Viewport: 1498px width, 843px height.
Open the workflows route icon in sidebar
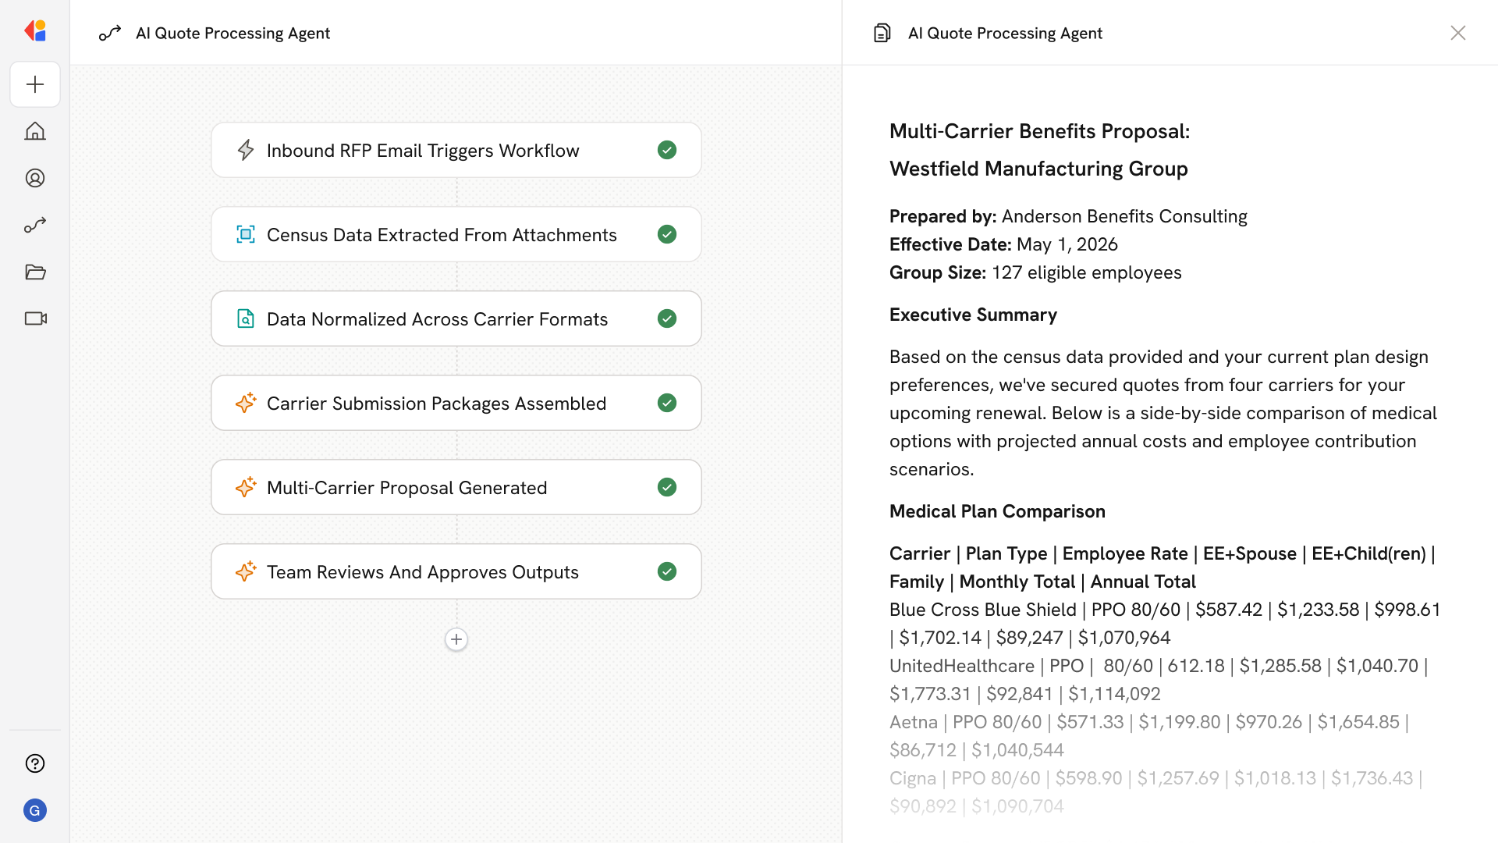(35, 225)
